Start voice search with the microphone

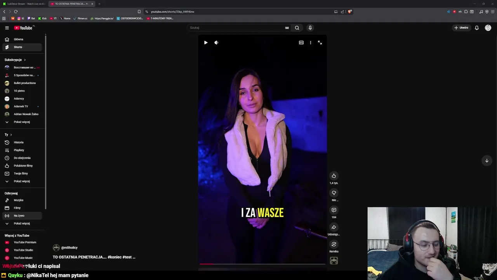pyautogui.click(x=310, y=28)
